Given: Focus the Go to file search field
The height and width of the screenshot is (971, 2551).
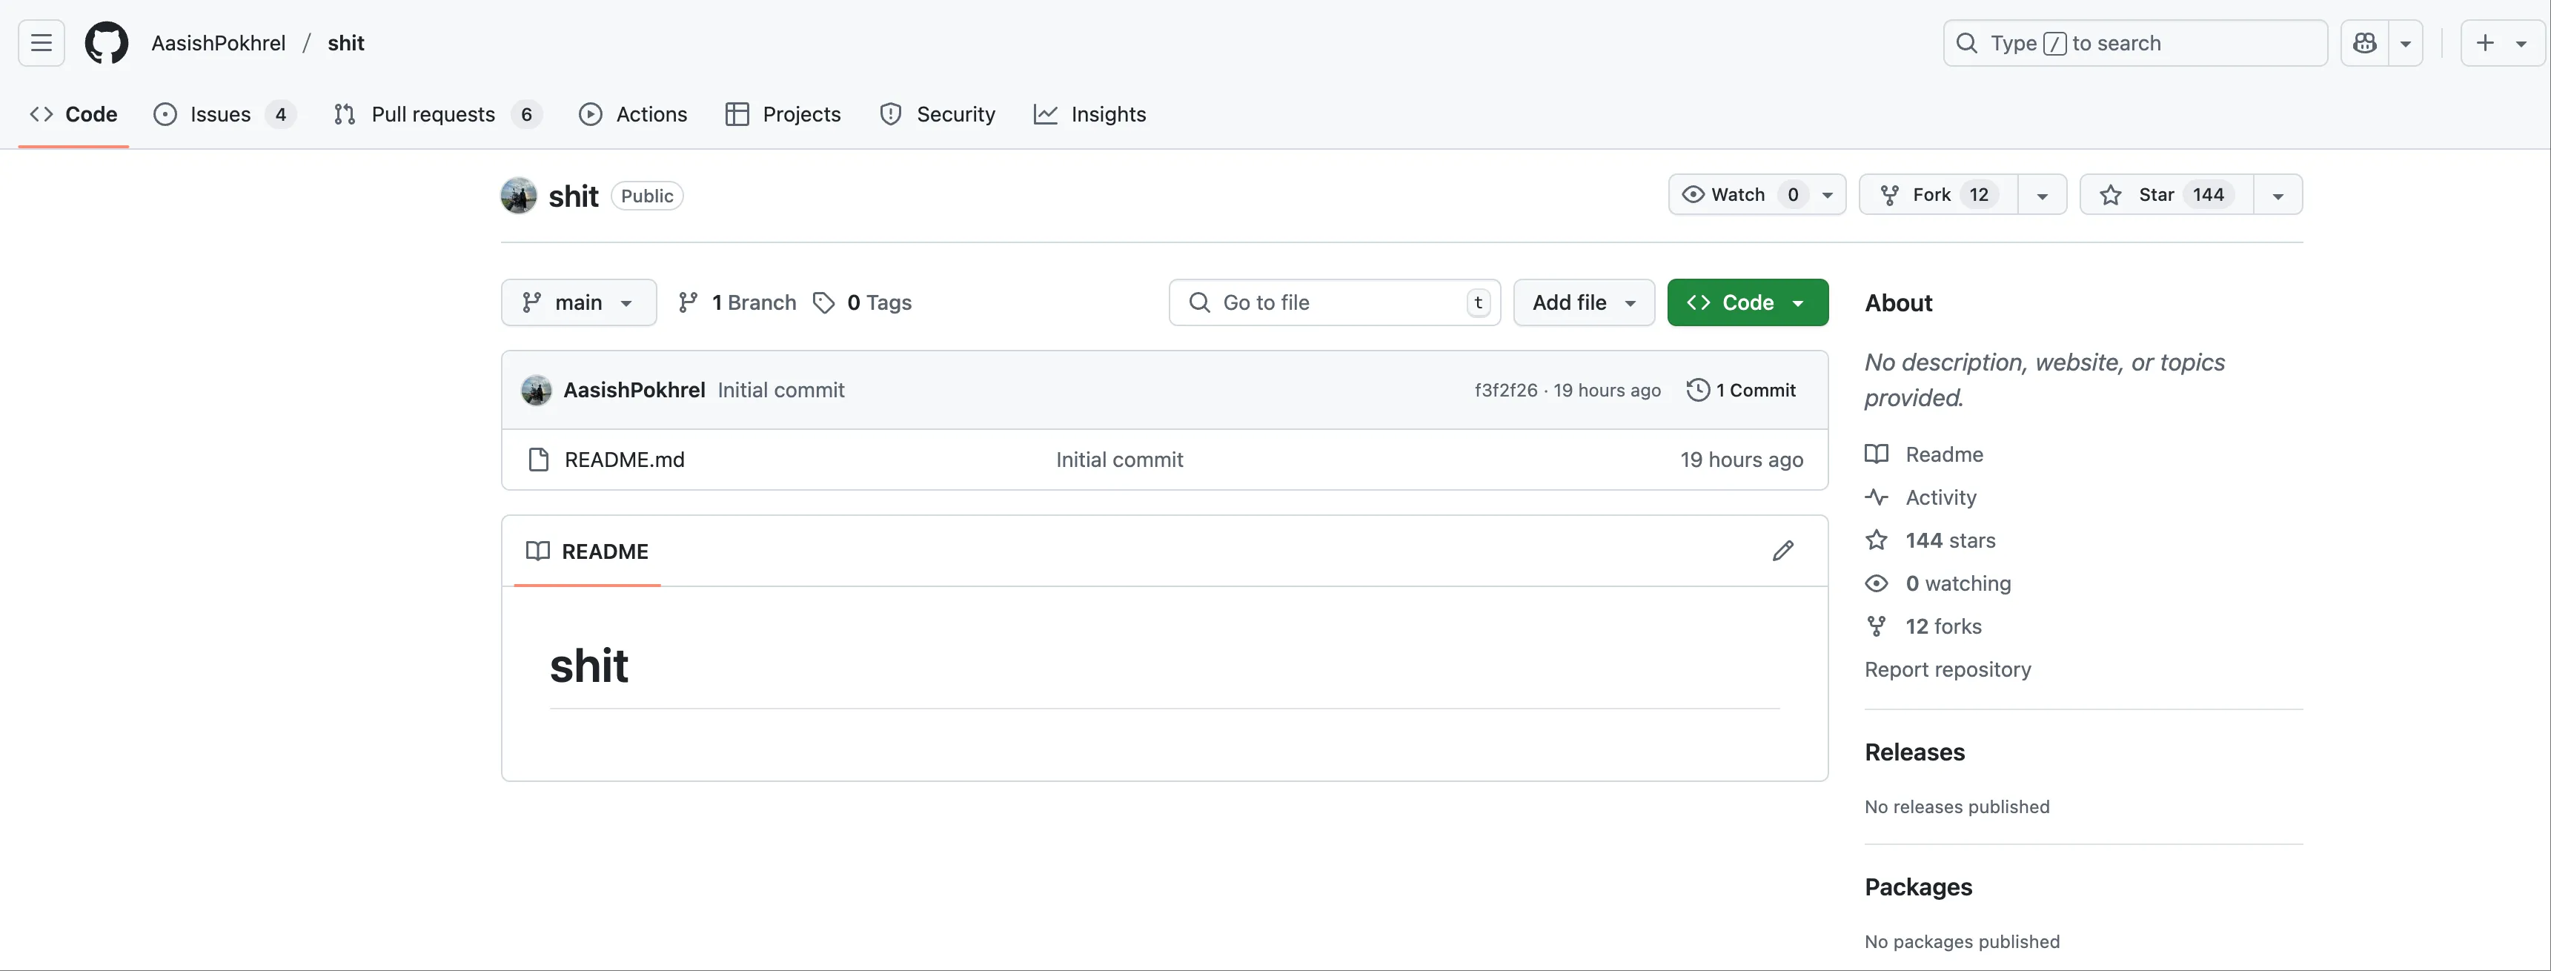Looking at the screenshot, I should (1334, 302).
